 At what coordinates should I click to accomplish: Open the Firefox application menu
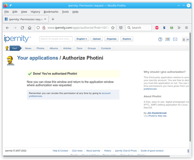click(187, 28)
